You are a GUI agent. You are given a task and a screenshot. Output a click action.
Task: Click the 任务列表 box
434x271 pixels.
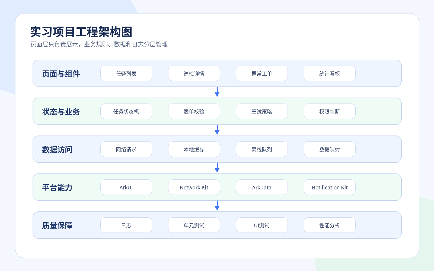(126, 73)
